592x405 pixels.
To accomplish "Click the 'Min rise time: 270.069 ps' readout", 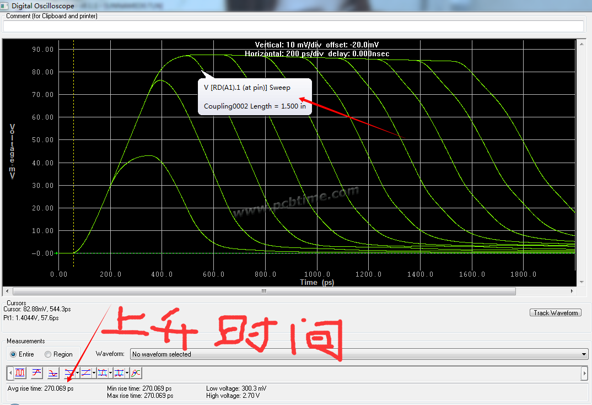I will (x=139, y=388).
